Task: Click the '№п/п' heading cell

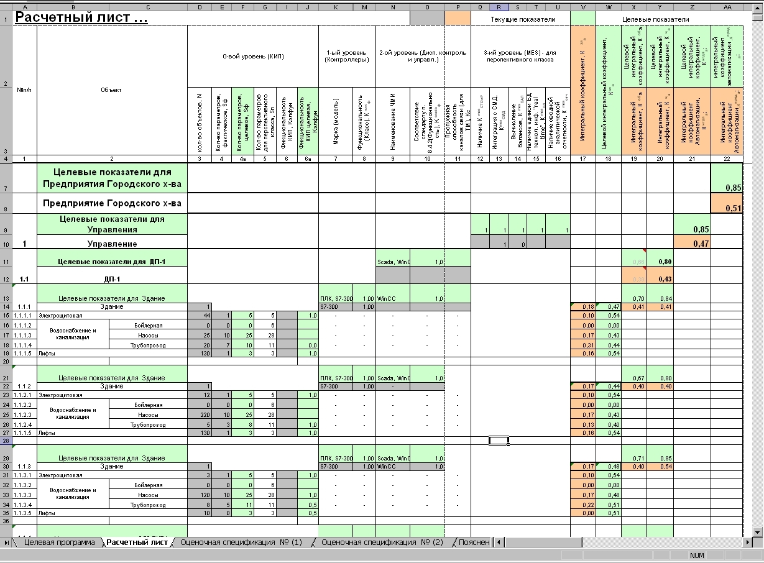Action: (25, 89)
